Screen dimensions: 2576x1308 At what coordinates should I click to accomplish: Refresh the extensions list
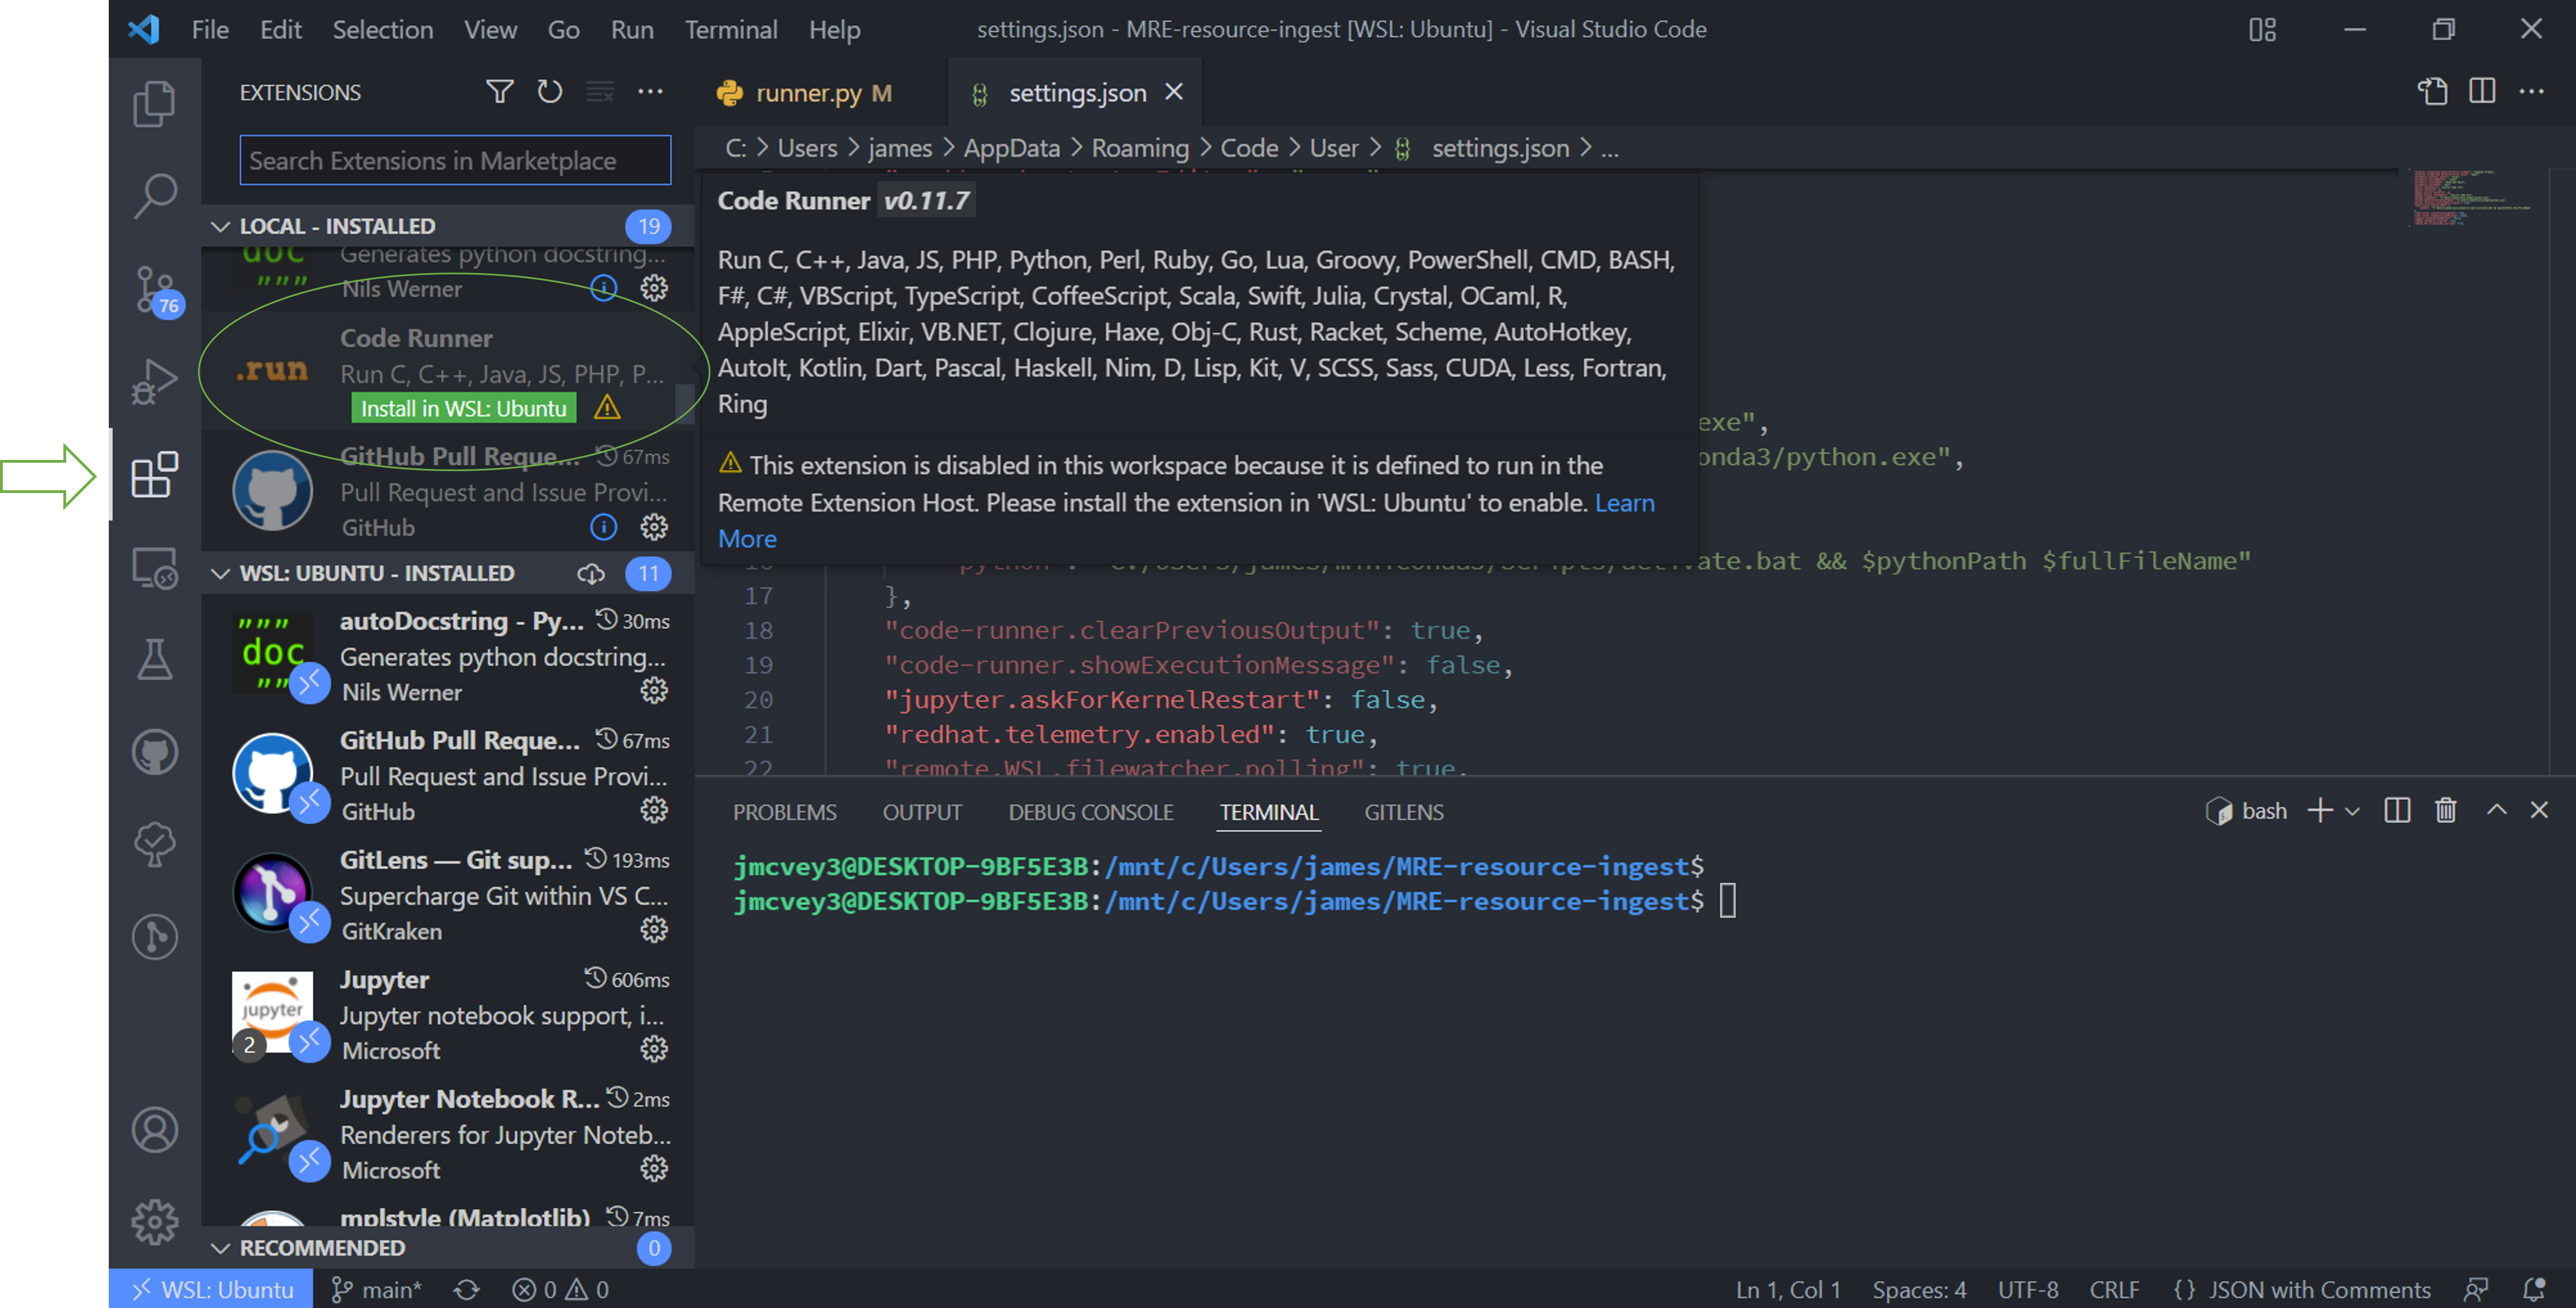(x=549, y=92)
